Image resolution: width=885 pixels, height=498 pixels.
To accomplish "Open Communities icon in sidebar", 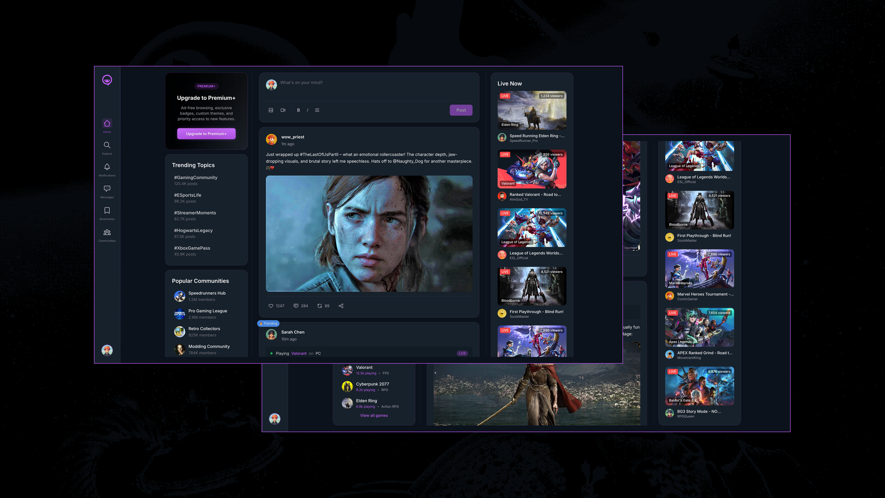I will point(107,232).
